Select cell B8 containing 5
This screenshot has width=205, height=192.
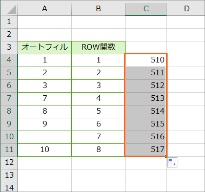tap(98, 112)
